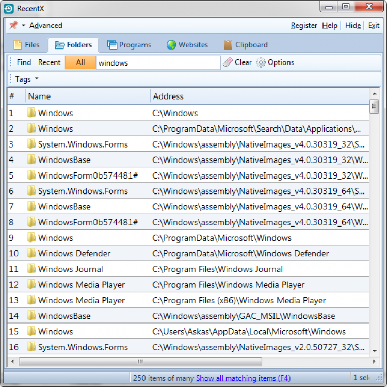Select row 1 Windows folder icon
This screenshot has height=387, width=387.
click(x=31, y=112)
